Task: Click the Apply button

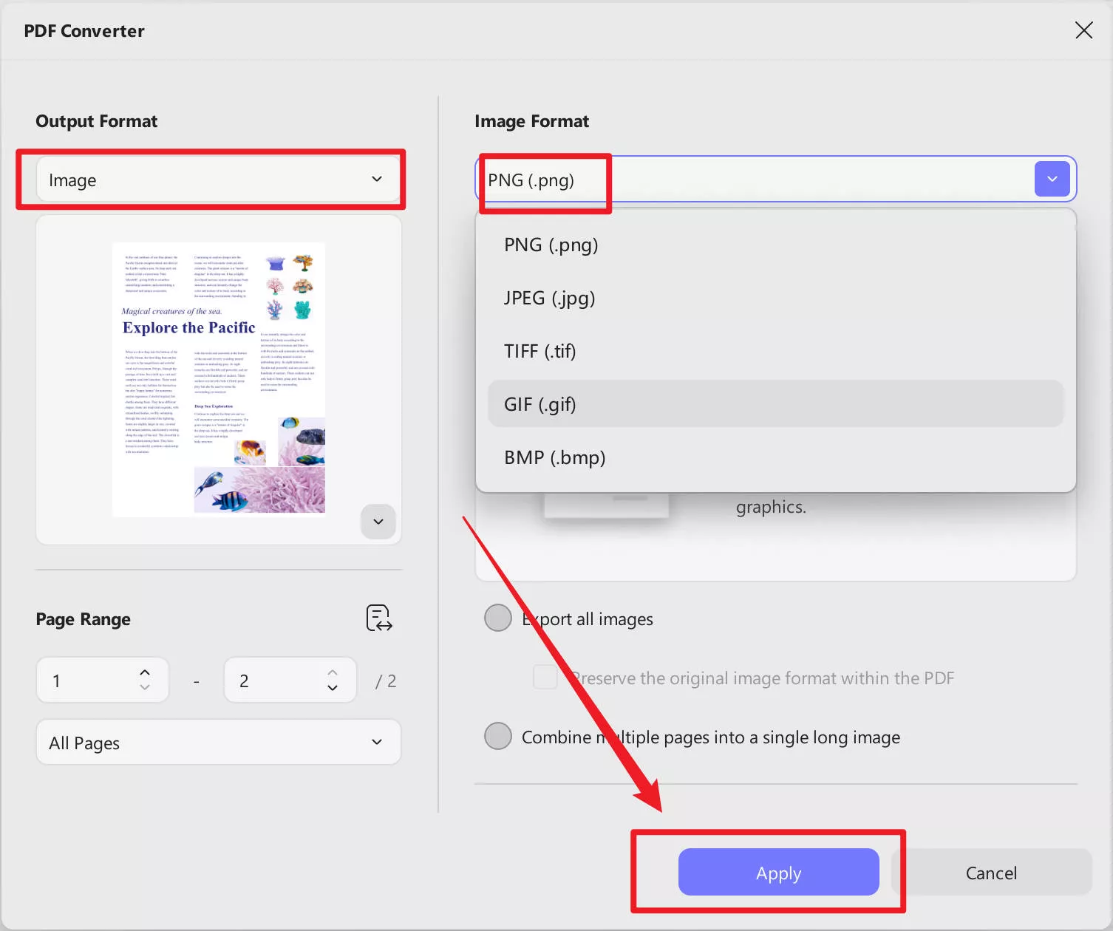Action: [x=778, y=872]
